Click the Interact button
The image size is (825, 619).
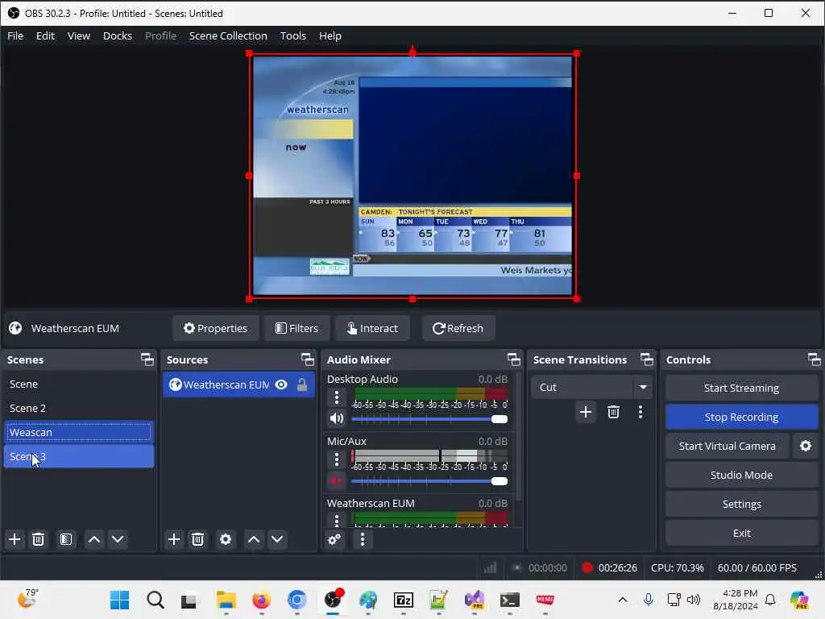pyautogui.click(x=372, y=329)
